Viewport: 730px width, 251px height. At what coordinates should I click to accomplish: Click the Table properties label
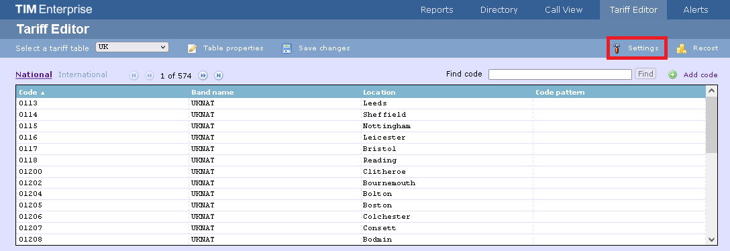233,48
